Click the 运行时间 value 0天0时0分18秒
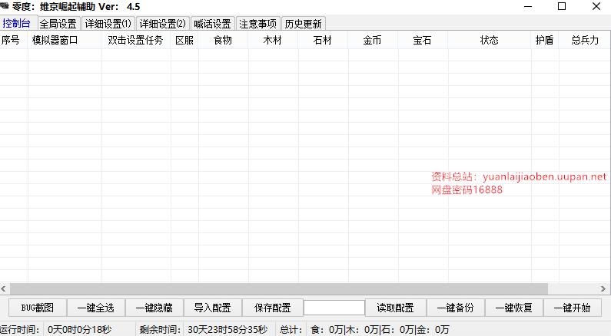Screen dimensions: 611x336 pos(79,330)
